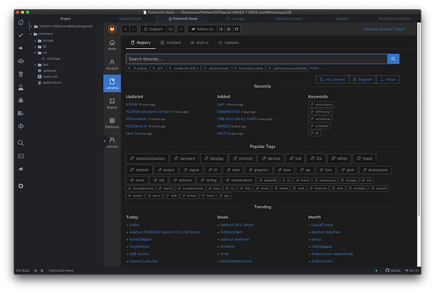Go forward with the right arrow button

(134, 29)
